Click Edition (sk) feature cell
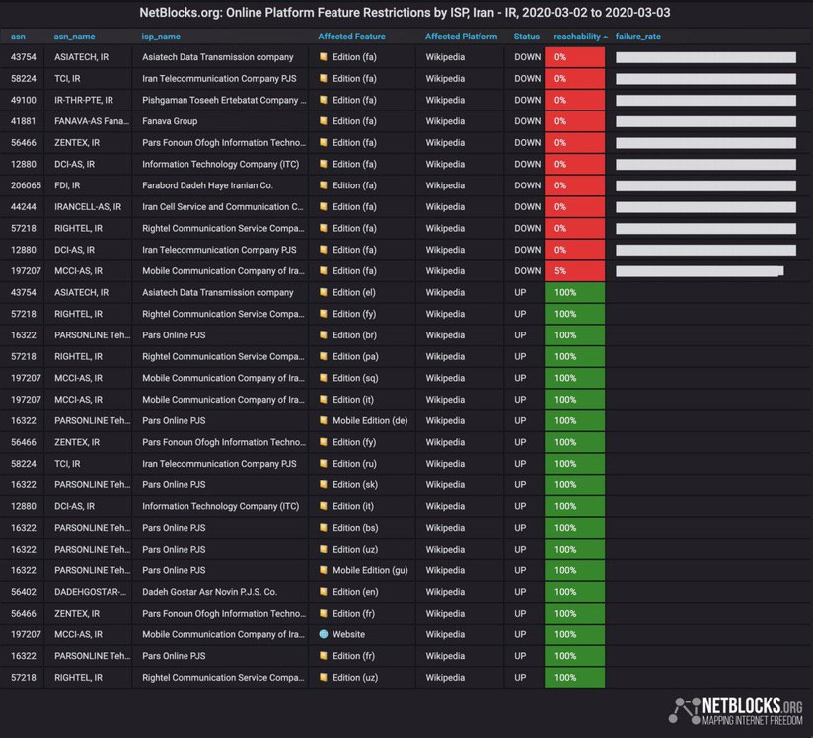This screenshot has width=813, height=738. (355, 484)
